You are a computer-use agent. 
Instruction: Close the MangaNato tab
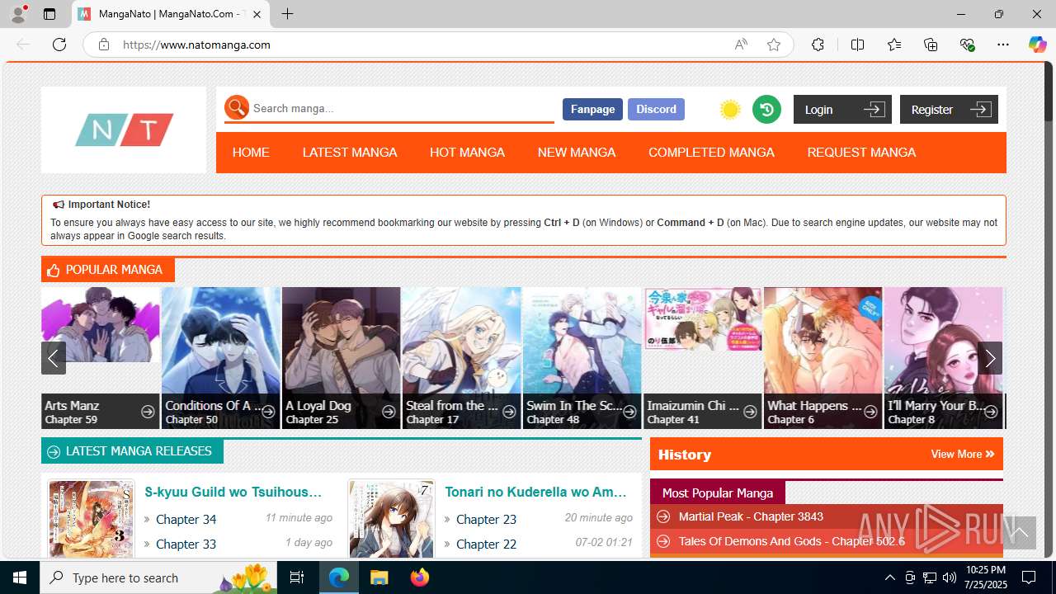257,14
